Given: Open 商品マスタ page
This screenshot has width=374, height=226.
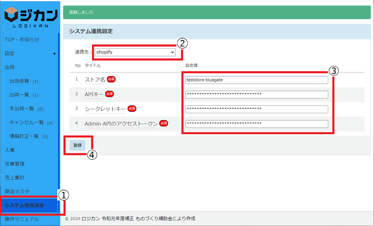Looking at the screenshot, I should (x=17, y=191).
